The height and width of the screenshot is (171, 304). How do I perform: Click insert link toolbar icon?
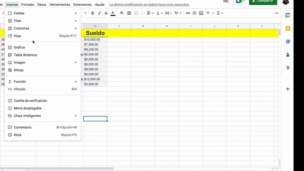[x=188, y=13]
